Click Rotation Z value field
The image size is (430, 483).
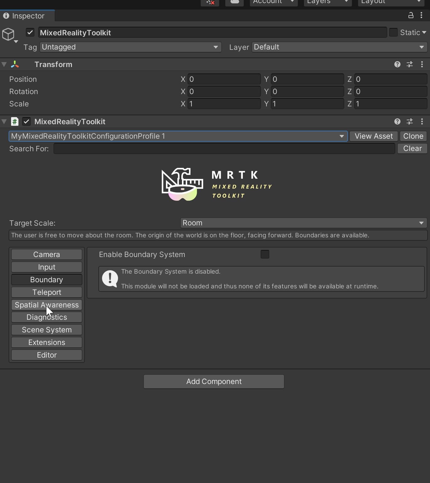coord(391,92)
